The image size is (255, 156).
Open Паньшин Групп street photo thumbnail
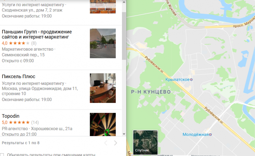coord(103,43)
